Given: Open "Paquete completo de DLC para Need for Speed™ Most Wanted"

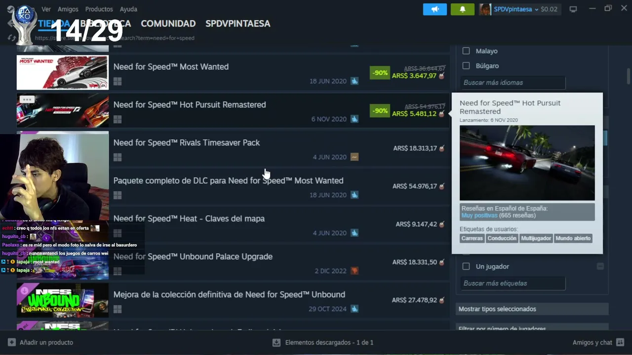Looking at the screenshot, I should click(x=229, y=180).
